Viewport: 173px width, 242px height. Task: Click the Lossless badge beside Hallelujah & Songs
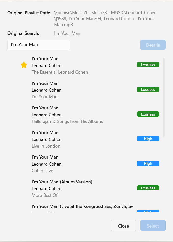tap(148, 114)
